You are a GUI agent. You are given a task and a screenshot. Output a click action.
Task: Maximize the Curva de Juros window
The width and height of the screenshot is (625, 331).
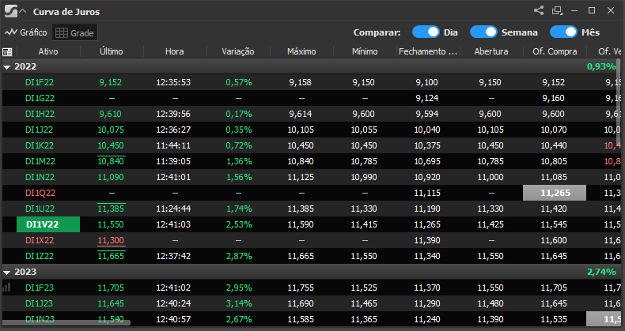coord(592,11)
